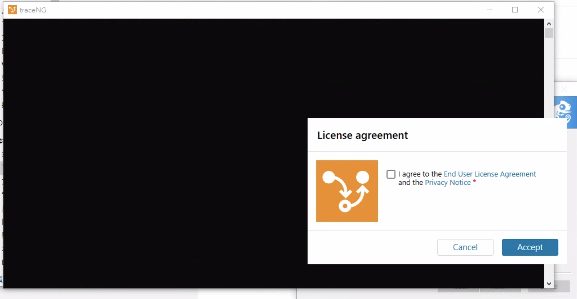Click the scroll down arrow
Viewport: 577px width, 299px height.
point(549,284)
